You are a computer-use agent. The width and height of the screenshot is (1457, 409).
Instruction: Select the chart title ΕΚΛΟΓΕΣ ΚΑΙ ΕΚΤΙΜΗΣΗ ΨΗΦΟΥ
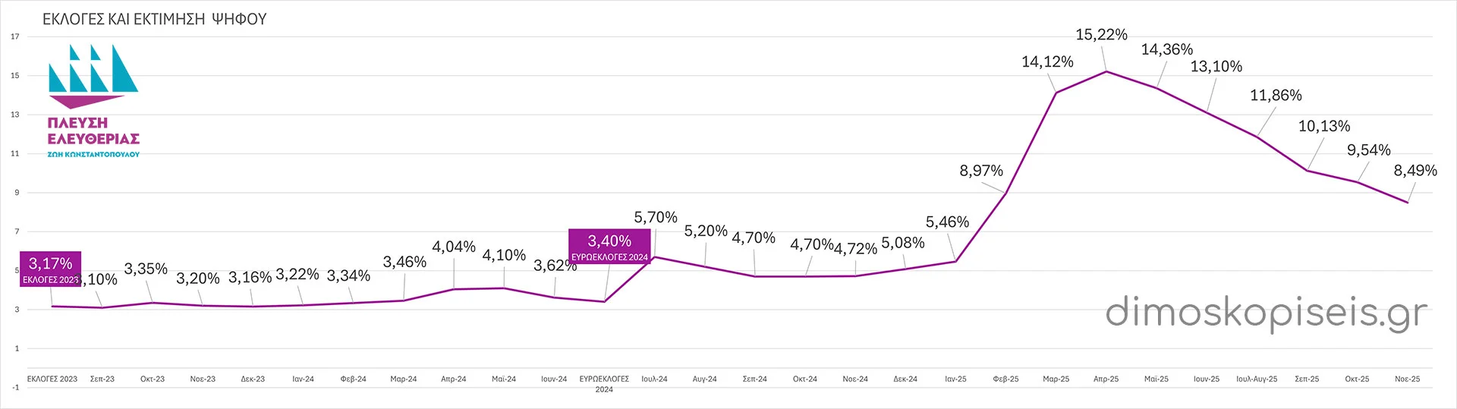tap(155, 19)
